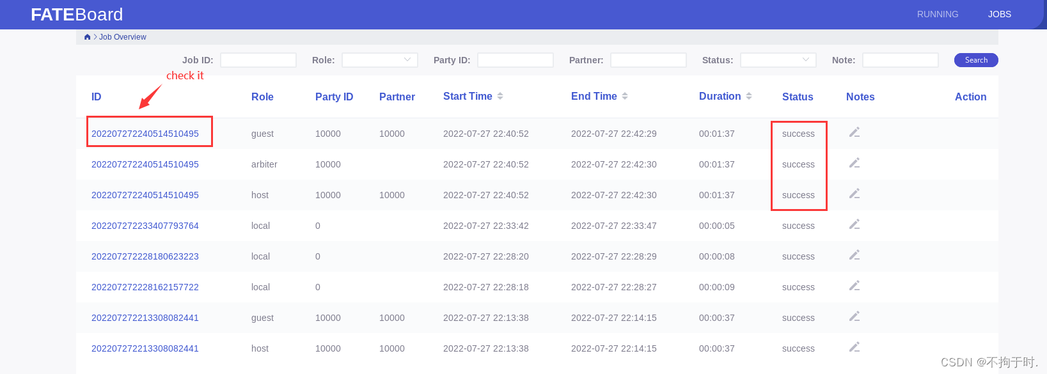Sort jobs by Start Time
This screenshot has width=1047, height=374.
point(500,96)
